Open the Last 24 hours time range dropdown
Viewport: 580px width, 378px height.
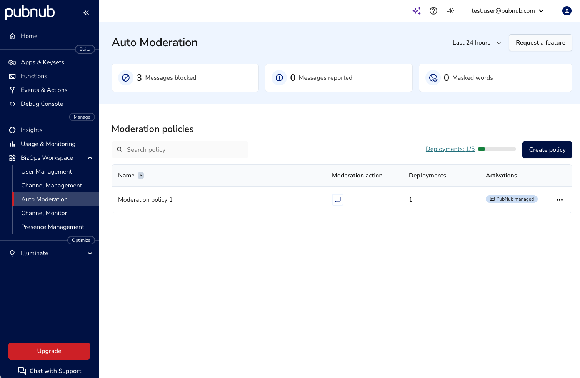tap(477, 43)
